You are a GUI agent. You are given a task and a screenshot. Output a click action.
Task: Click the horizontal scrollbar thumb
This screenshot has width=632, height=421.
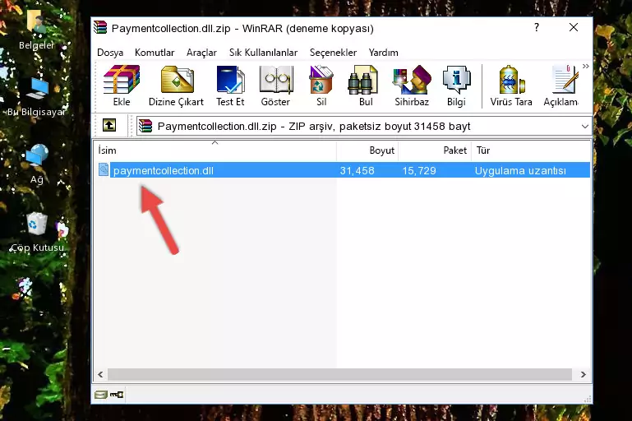(x=339, y=374)
